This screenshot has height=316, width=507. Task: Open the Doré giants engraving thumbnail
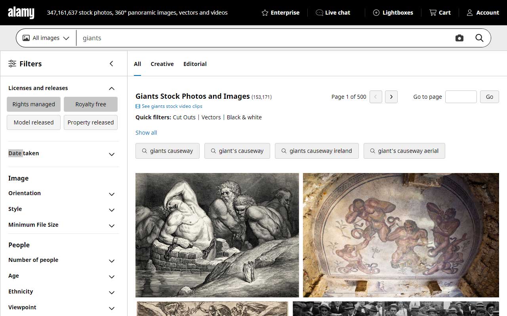point(217,235)
